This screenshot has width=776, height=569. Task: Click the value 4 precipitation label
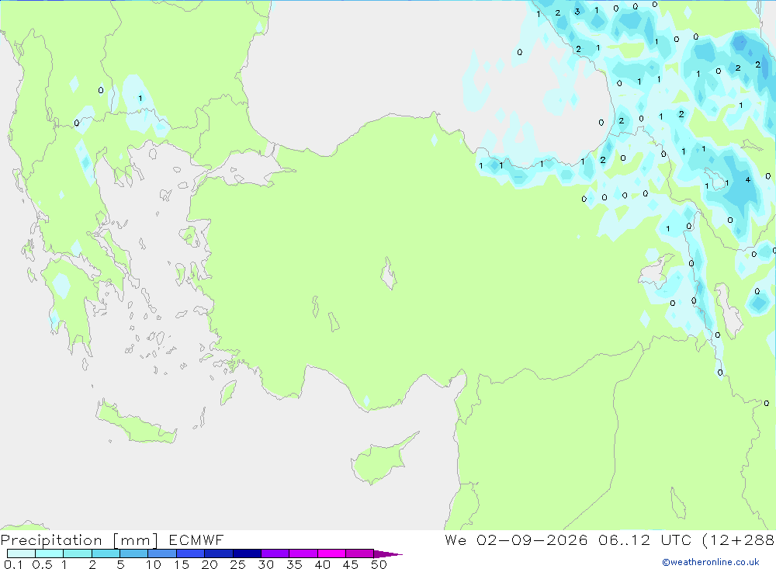pyautogui.click(x=747, y=180)
